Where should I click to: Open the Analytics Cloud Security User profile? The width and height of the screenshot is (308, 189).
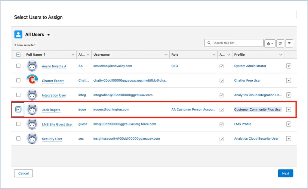pyautogui.click(x=256, y=139)
